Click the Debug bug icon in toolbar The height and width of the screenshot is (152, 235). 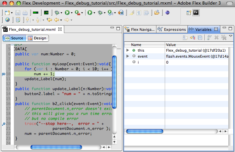click(57, 13)
